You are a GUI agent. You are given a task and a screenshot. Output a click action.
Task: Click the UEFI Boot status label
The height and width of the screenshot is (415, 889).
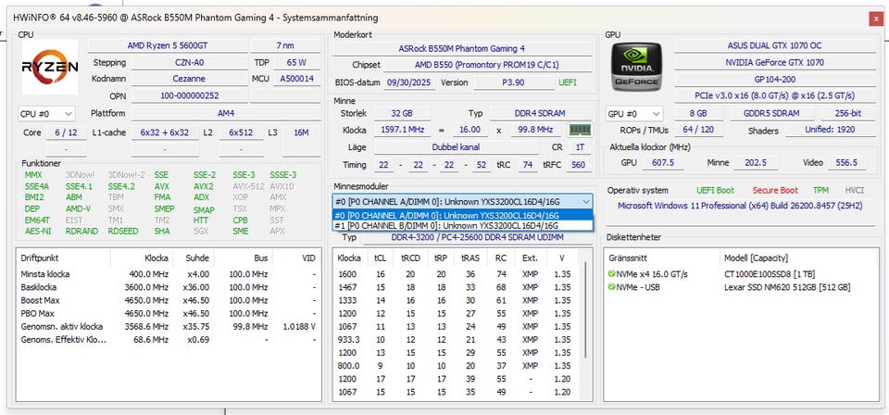[716, 191]
